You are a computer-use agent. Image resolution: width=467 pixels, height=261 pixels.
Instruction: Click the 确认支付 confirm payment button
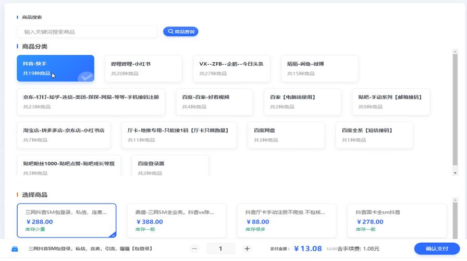point(437,248)
